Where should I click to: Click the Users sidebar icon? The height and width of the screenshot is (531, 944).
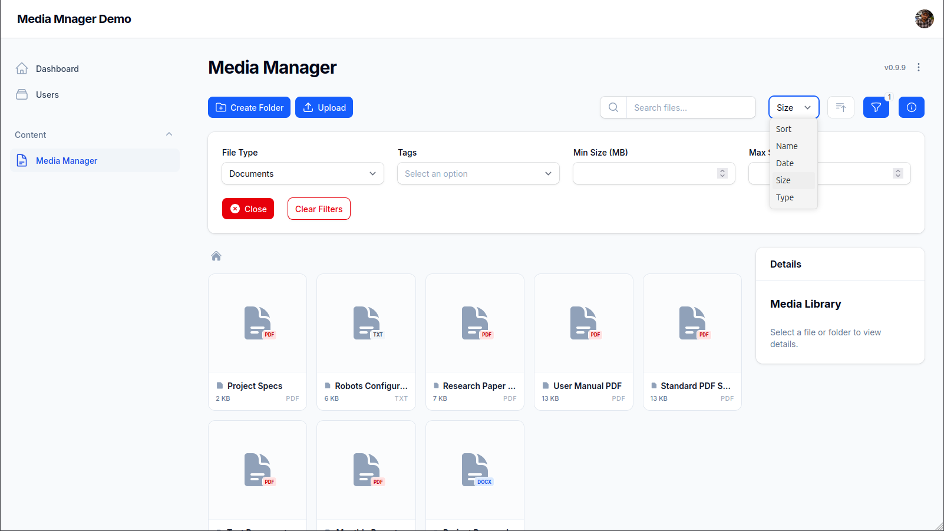22,94
